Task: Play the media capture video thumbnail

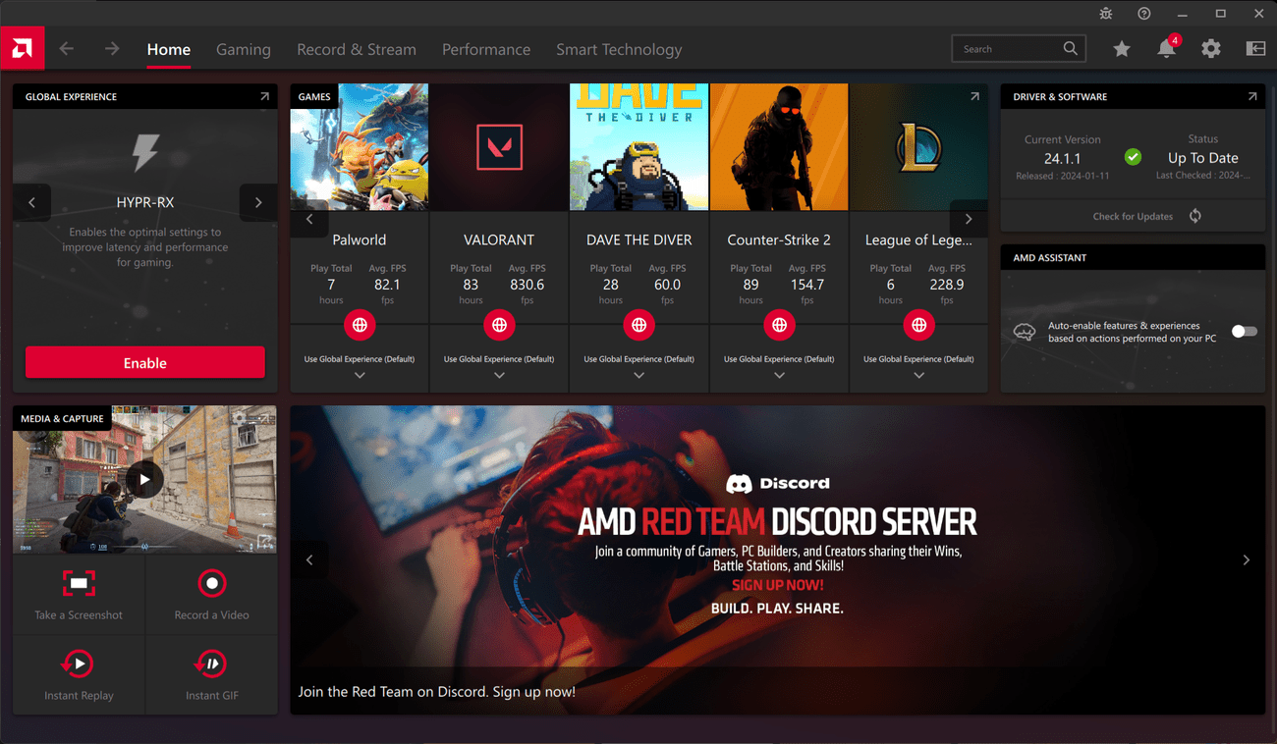Action: click(x=144, y=479)
